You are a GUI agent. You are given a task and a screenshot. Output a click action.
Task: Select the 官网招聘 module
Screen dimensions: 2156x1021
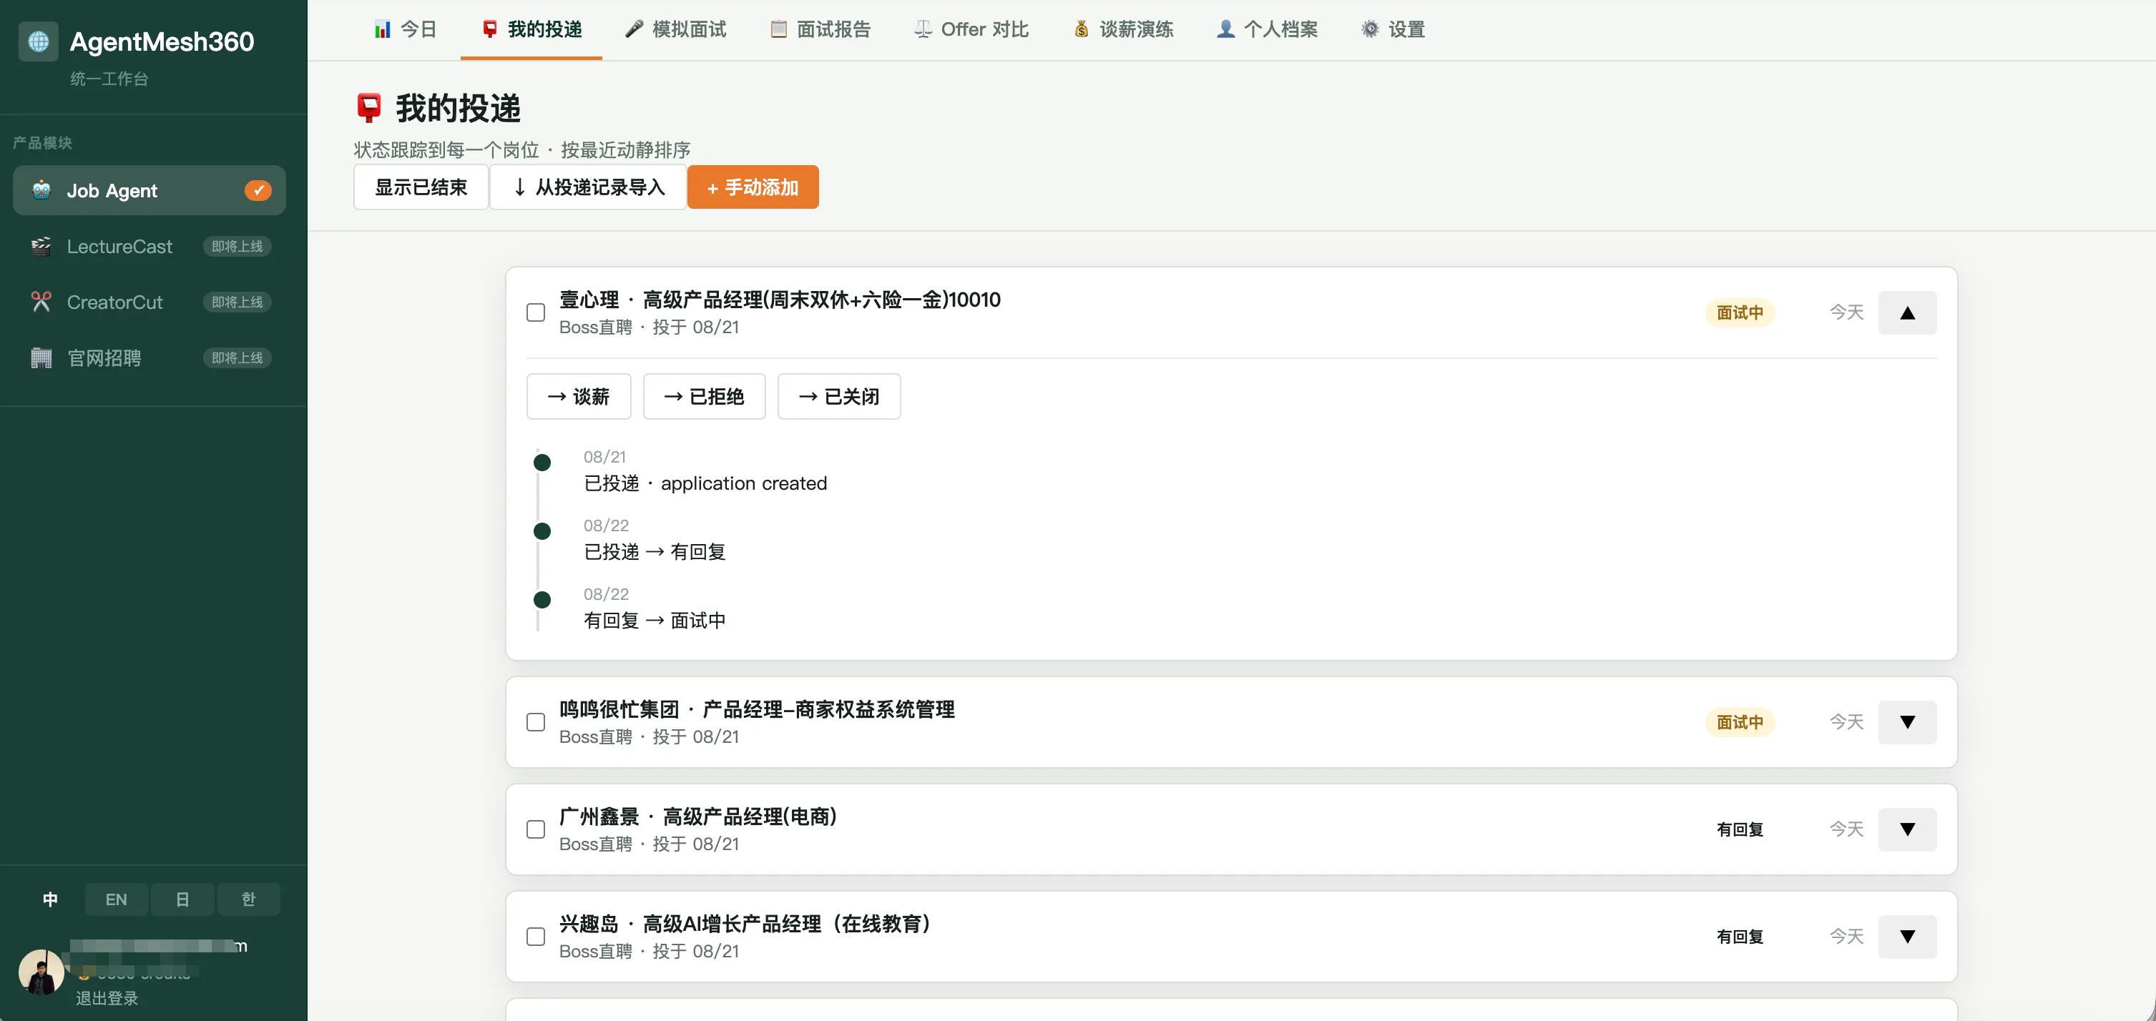pos(149,358)
